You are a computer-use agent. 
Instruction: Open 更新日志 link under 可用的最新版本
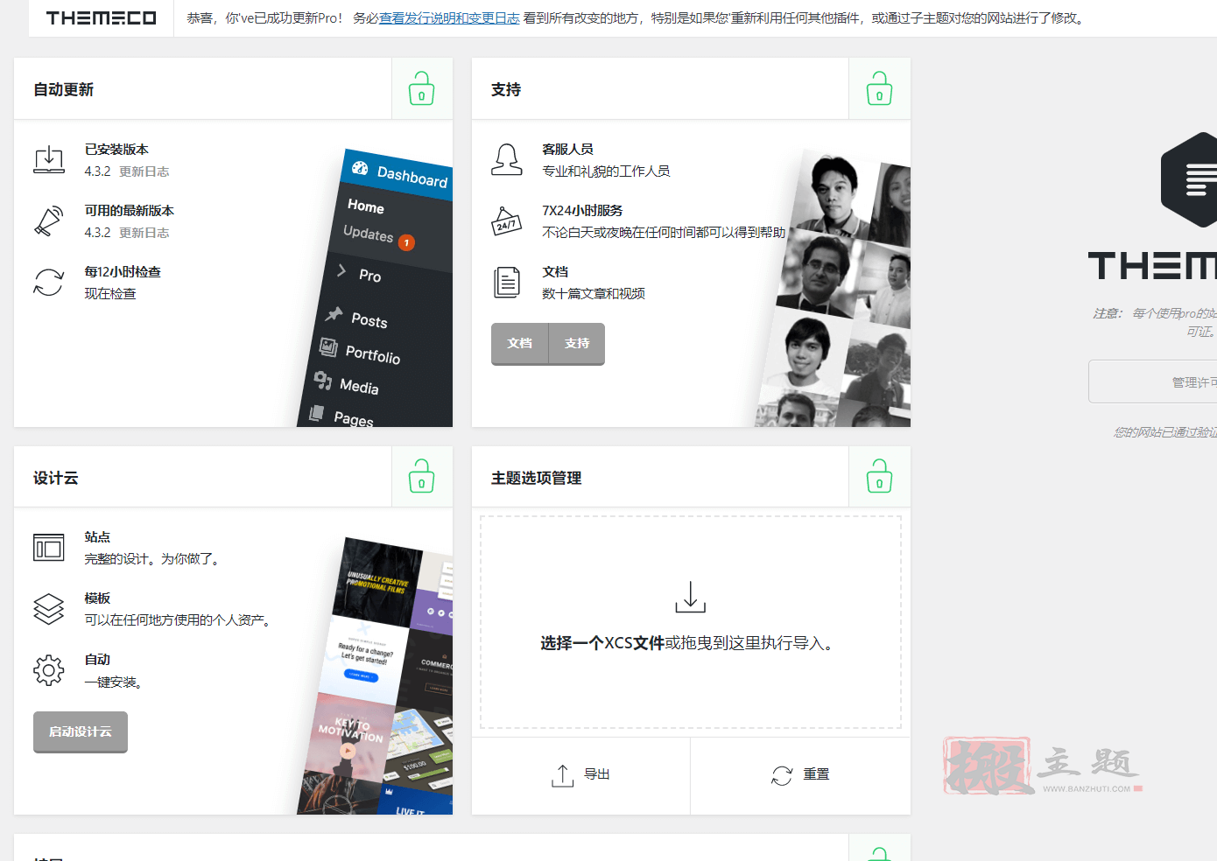click(144, 233)
